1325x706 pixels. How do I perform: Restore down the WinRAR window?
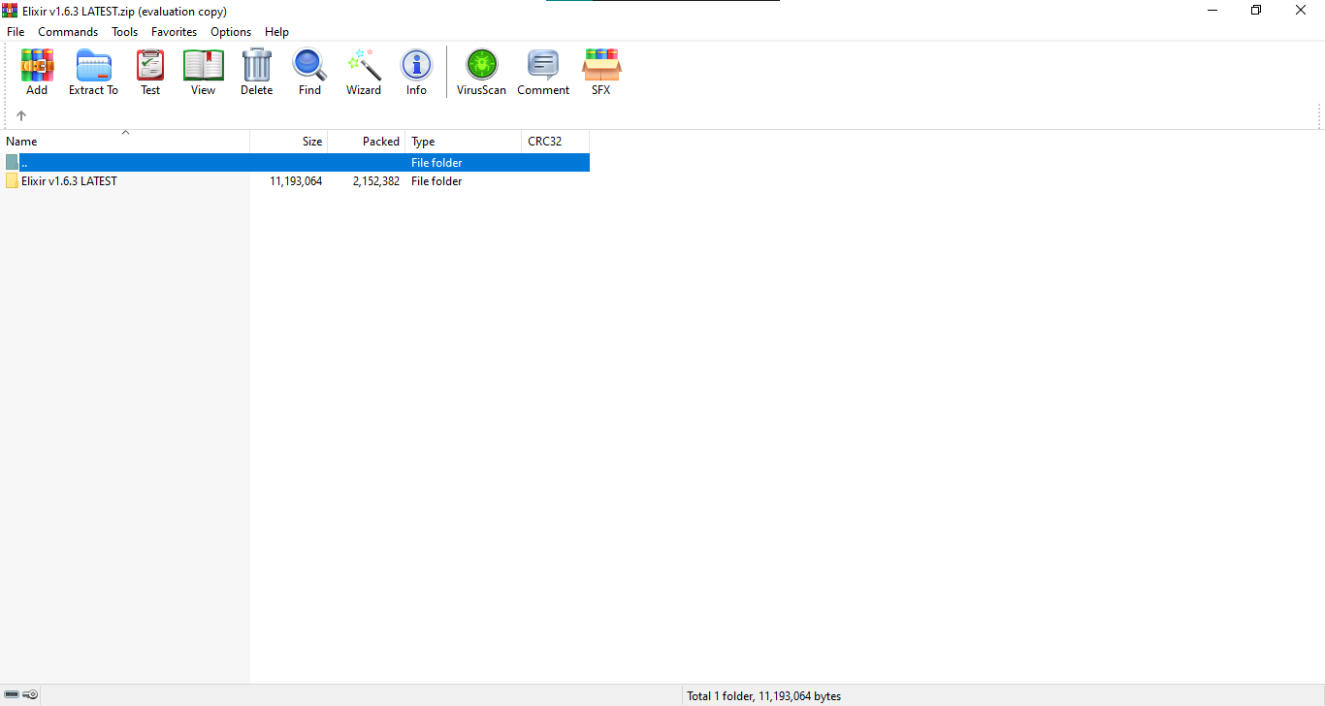(x=1256, y=11)
